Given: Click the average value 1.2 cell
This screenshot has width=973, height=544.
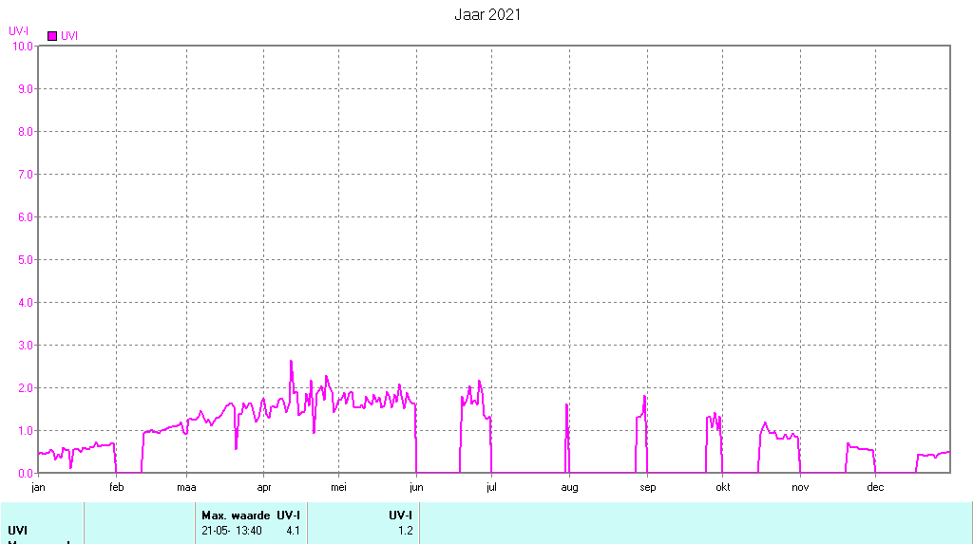Looking at the screenshot, I should click(x=405, y=531).
